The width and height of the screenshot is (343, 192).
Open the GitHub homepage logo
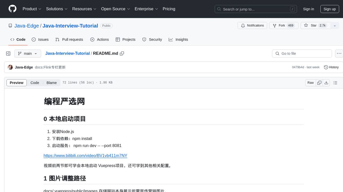pyautogui.click(x=13, y=9)
